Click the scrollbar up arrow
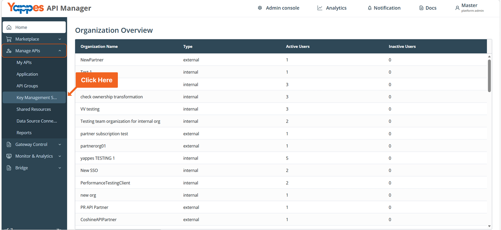The width and height of the screenshot is (501, 230). (489, 56)
